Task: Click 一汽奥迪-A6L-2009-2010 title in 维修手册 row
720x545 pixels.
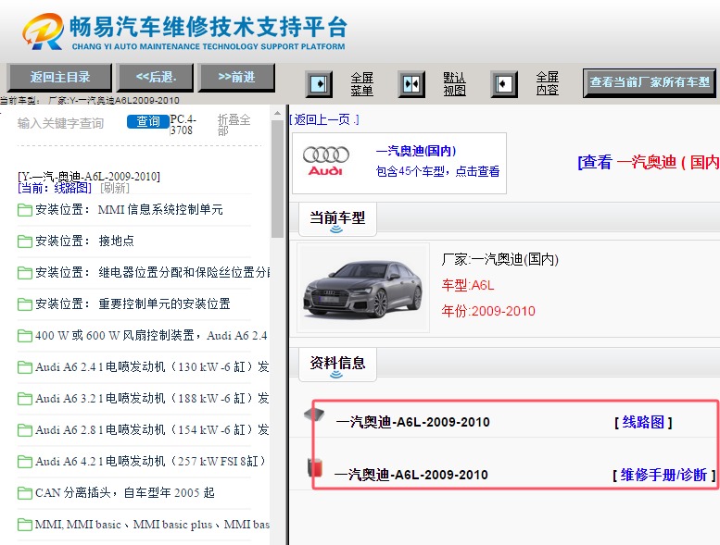Action: pos(411,475)
